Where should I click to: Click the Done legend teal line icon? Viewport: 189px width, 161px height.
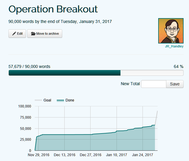pos(61,100)
